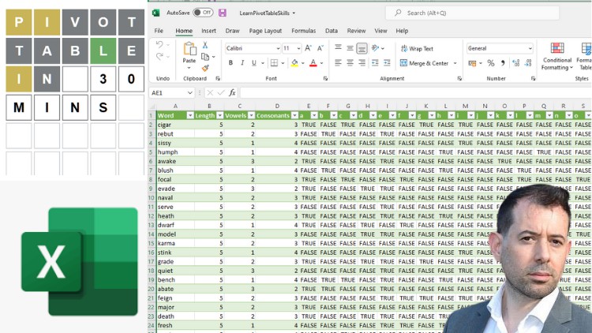This screenshot has height=333, width=592.
Task: Select the Format Painter brush
Action: click(x=205, y=68)
